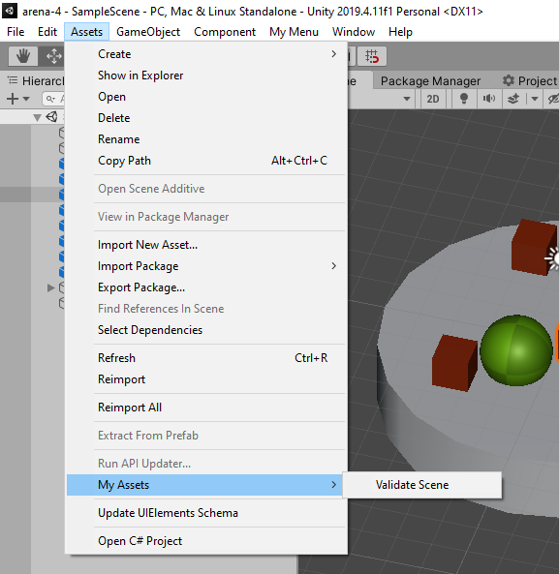Choose Update UIElements Schema
559x574 pixels.
[x=206, y=513]
